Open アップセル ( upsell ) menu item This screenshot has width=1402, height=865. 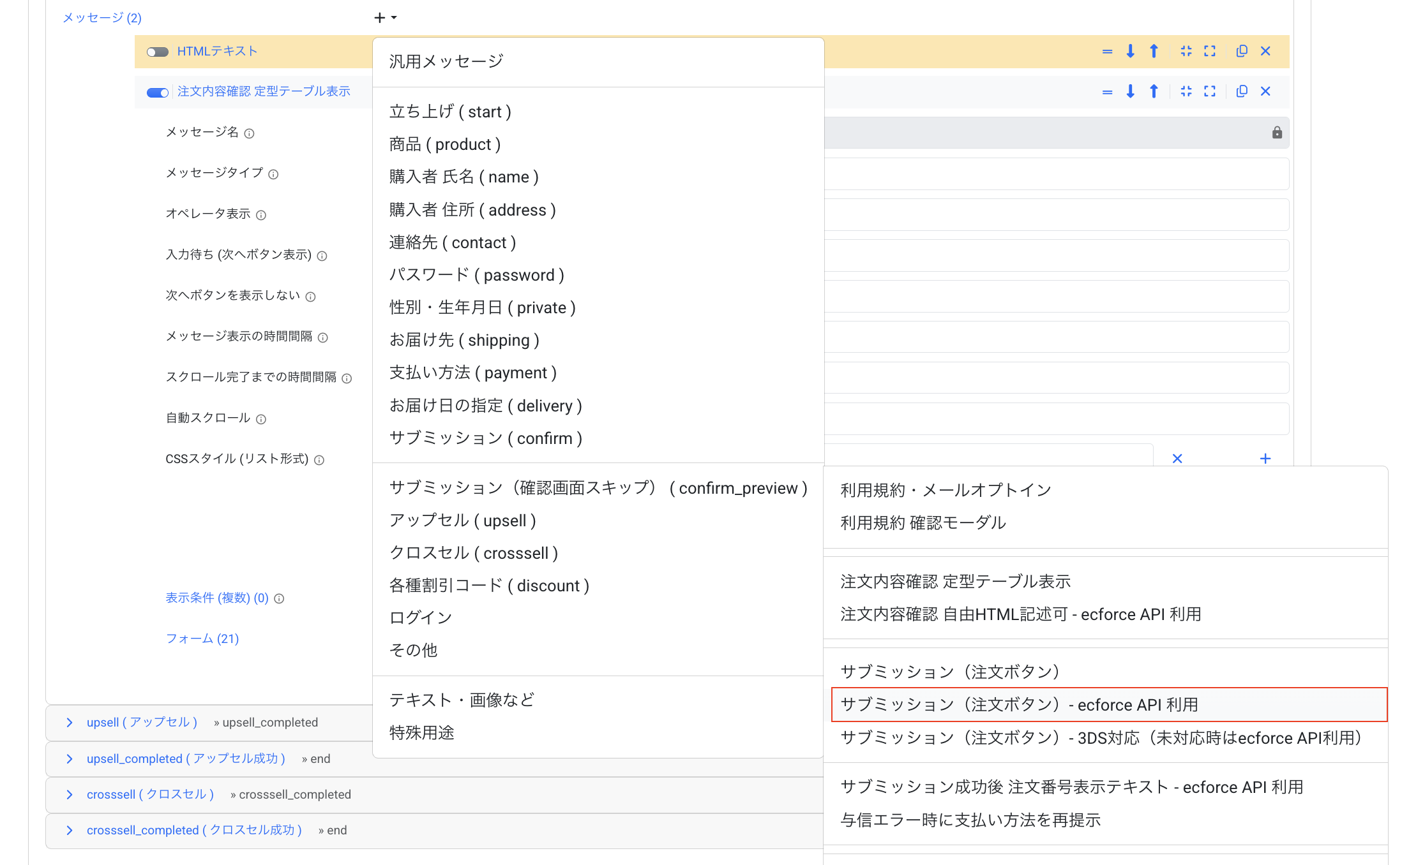coord(598,521)
